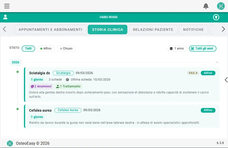Expand the side panel using the right-edge chevron
228x148 pixels.
(x=226, y=80)
